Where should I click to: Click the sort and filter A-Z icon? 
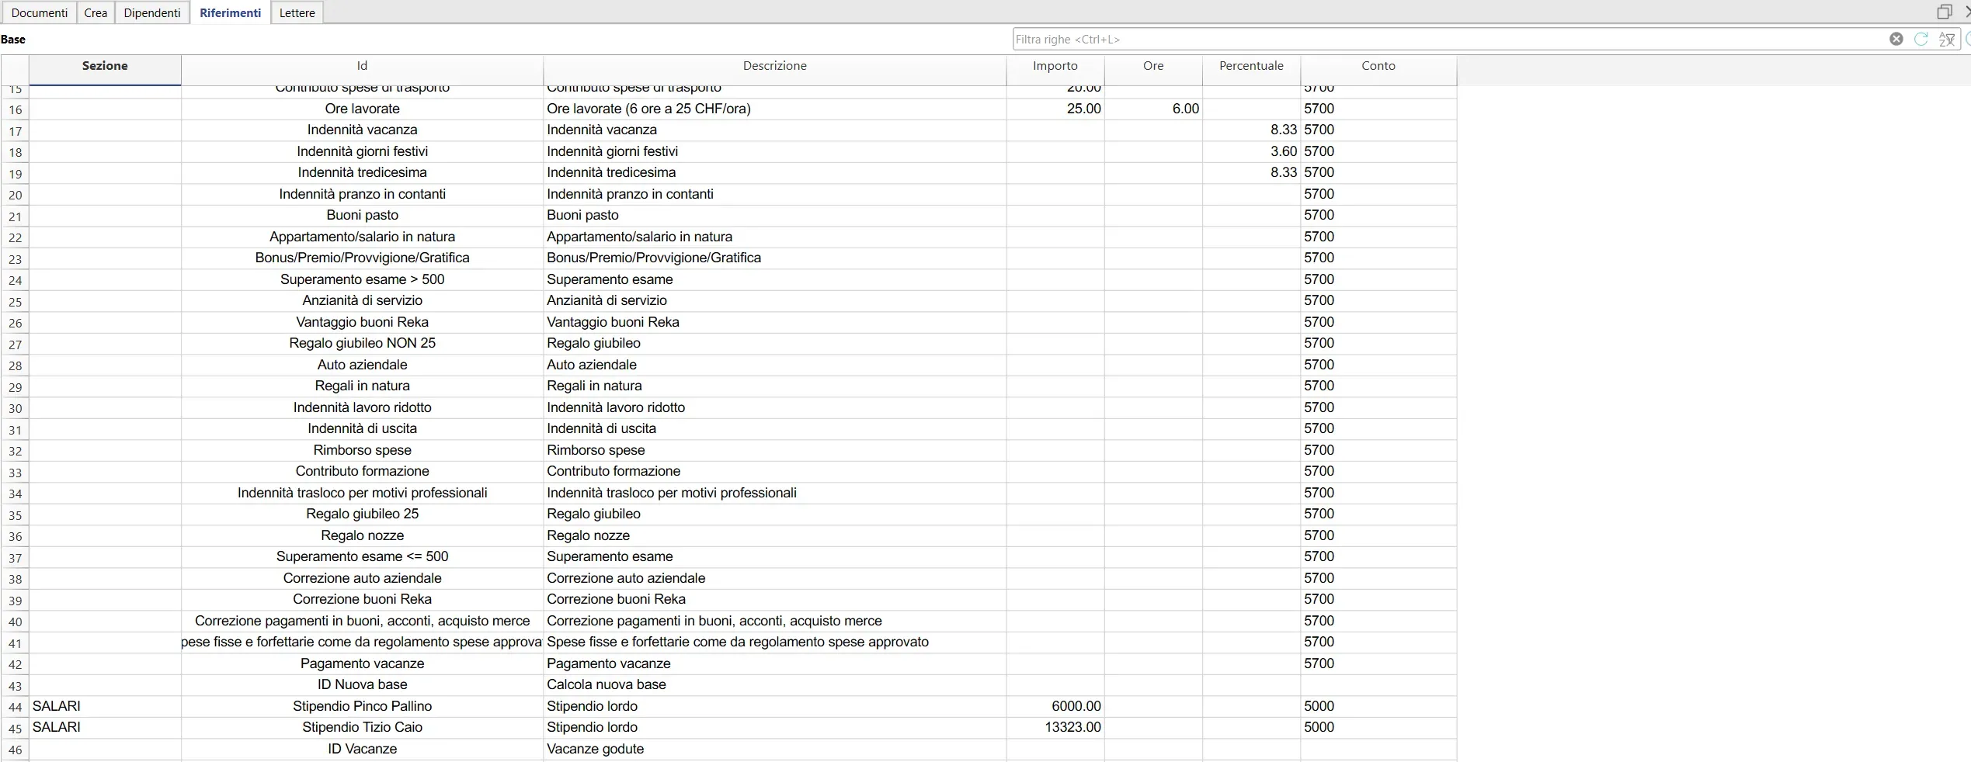pos(1946,39)
